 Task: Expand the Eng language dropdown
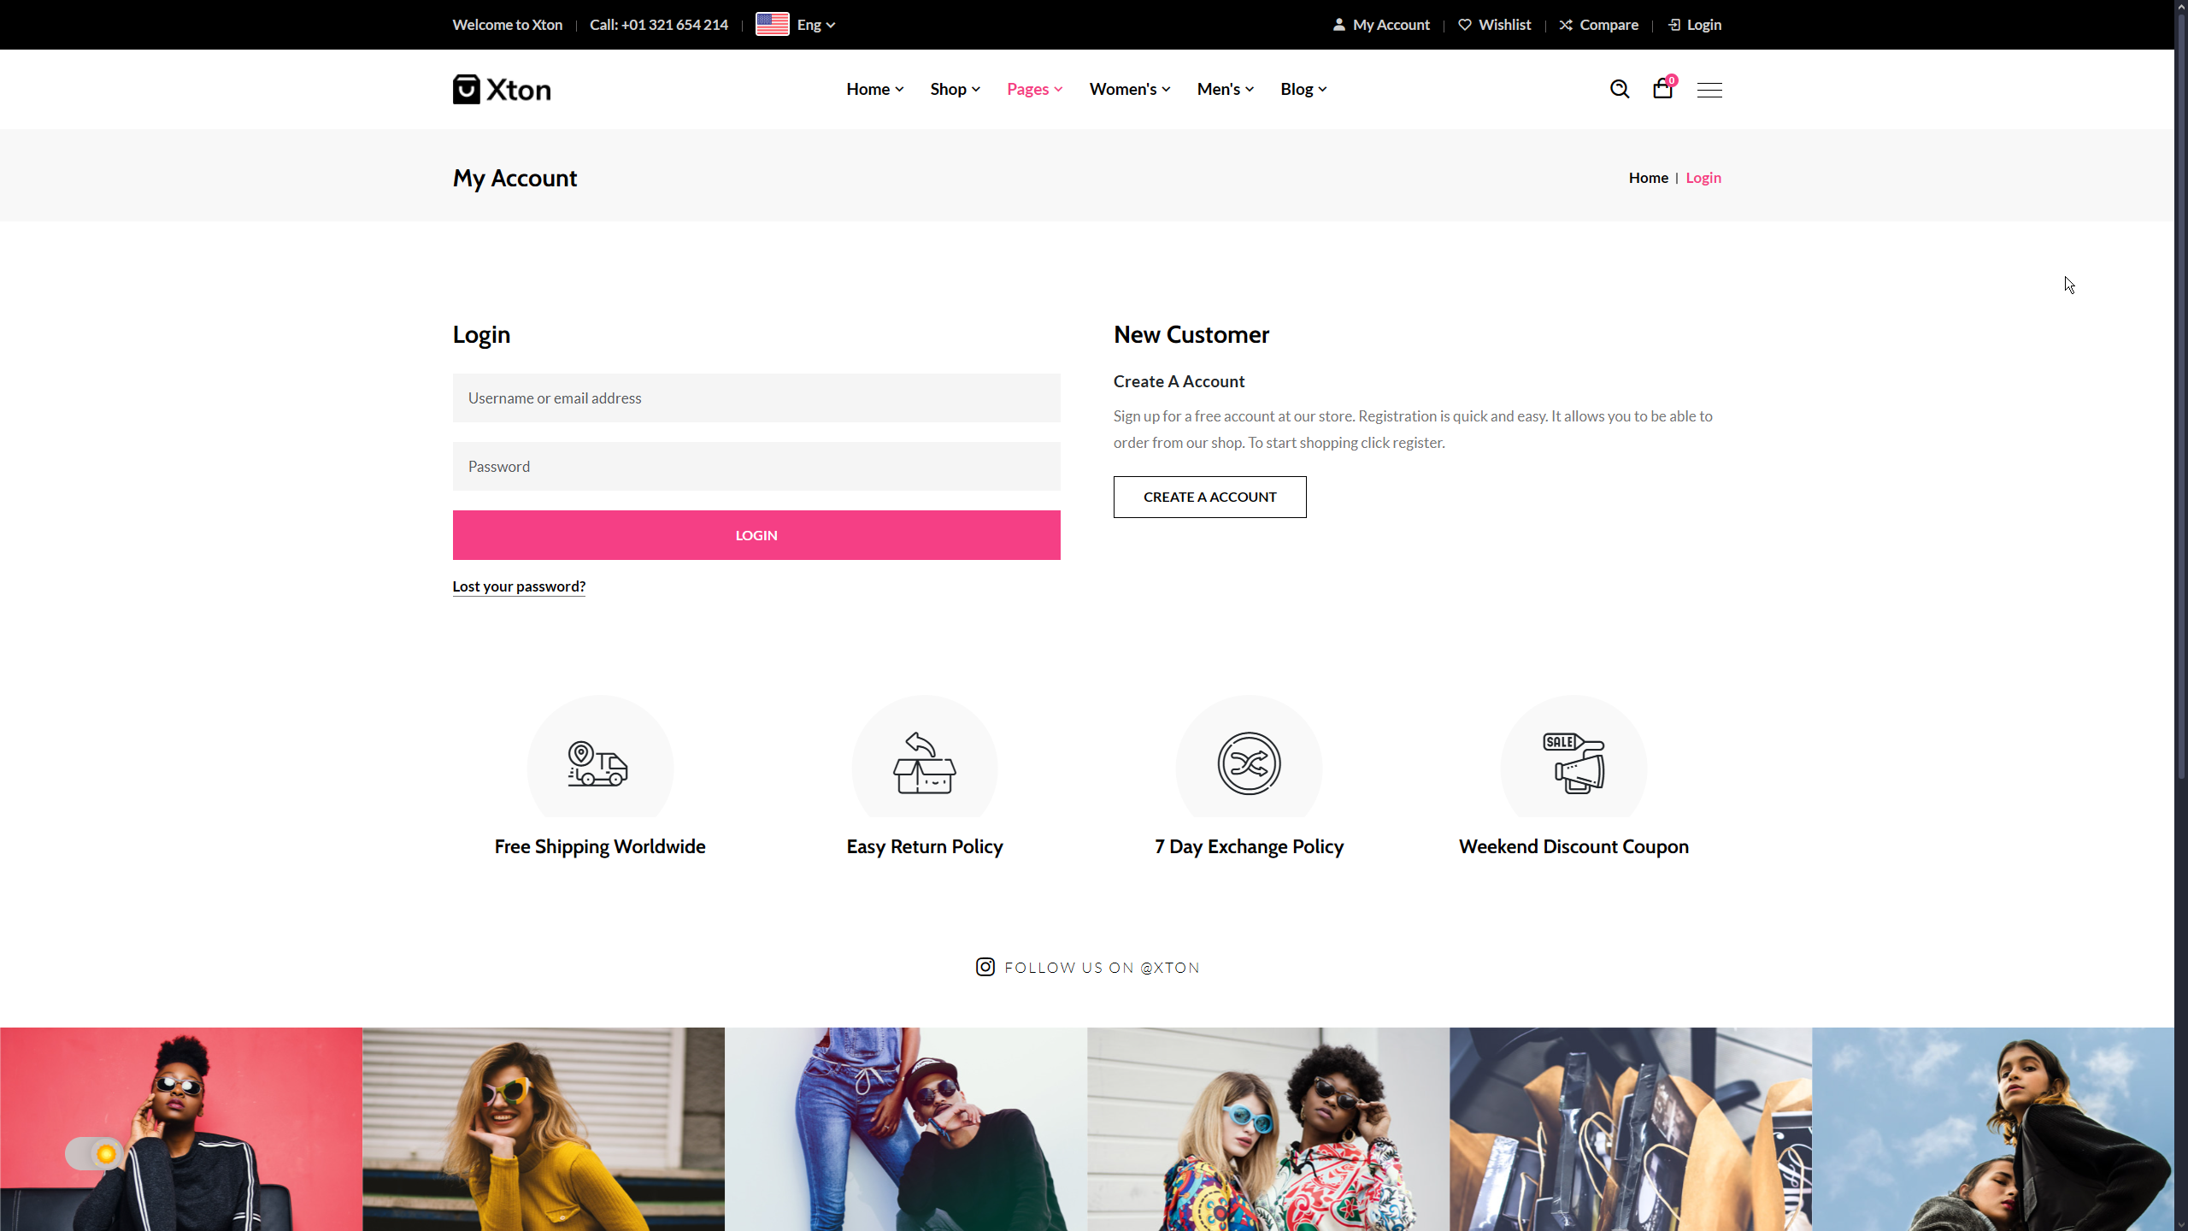click(815, 25)
